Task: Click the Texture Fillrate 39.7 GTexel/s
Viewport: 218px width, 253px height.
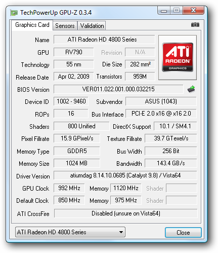Action: (171, 138)
